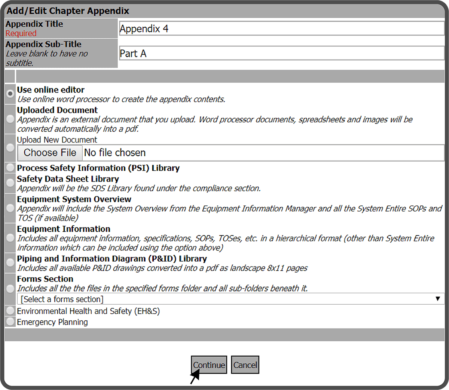Click the red 'Required' text
The width and height of the screenshot is (449, 390).
21,33
